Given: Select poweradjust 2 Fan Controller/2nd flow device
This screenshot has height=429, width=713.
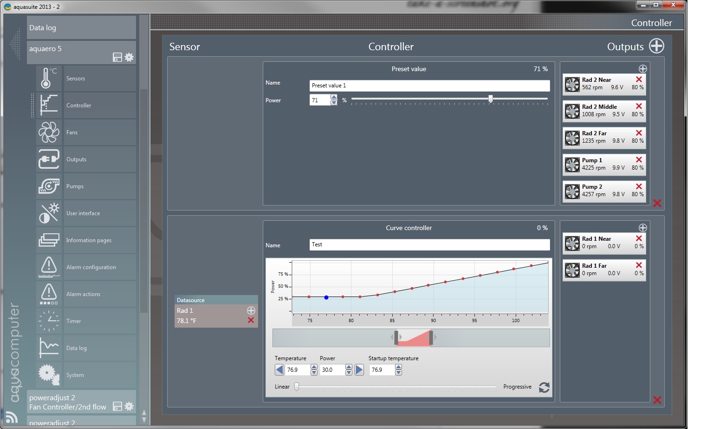Looking at the screenshot, I should coord(81,402).
